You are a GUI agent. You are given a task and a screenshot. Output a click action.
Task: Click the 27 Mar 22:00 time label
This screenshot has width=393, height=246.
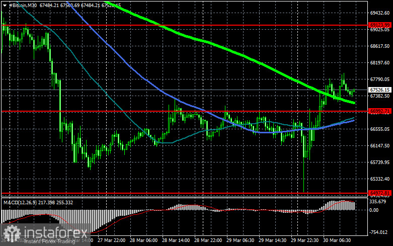point(111,240)
